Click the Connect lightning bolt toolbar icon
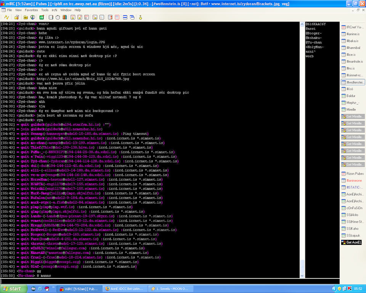The image size is (366, 293). [x=6, y=17]
